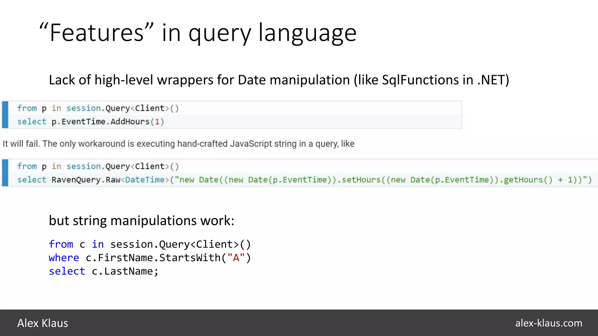This screenshot has width=598, height=336.
Task: Click the where c.FirstName.StartsWith line
Action: point(149,258)
